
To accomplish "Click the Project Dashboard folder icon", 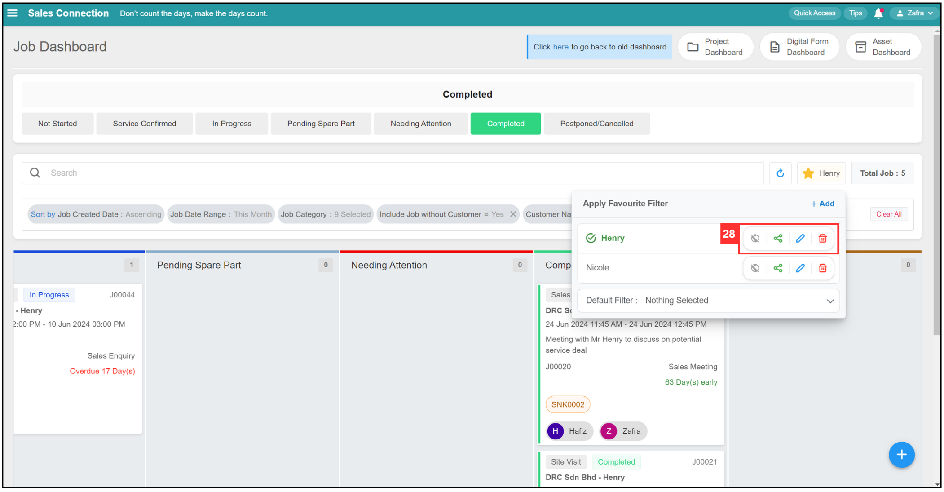I will [693, 47].
